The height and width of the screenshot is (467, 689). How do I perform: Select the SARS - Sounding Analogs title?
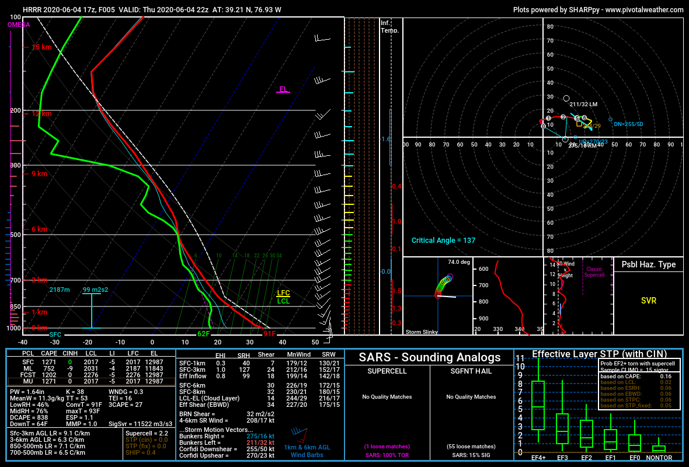coord(429,357)
